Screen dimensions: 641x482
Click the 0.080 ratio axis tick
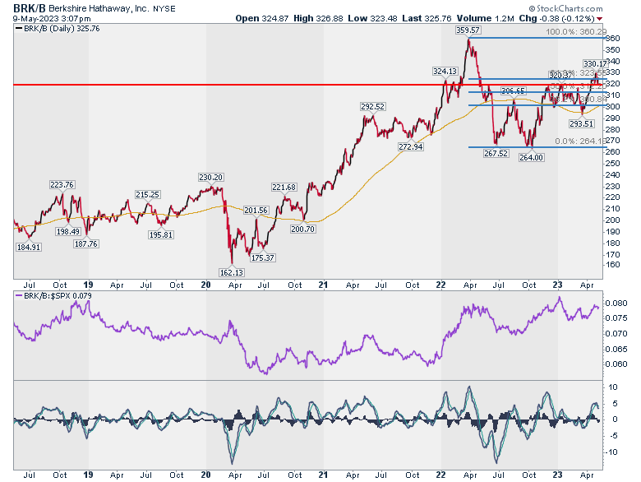[616, 304]
